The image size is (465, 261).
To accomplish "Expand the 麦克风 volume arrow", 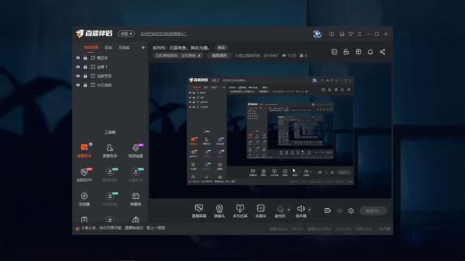I will (x=288, y=209).
